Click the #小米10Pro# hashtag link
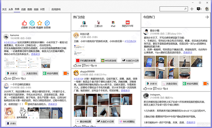 pos(10,42)
